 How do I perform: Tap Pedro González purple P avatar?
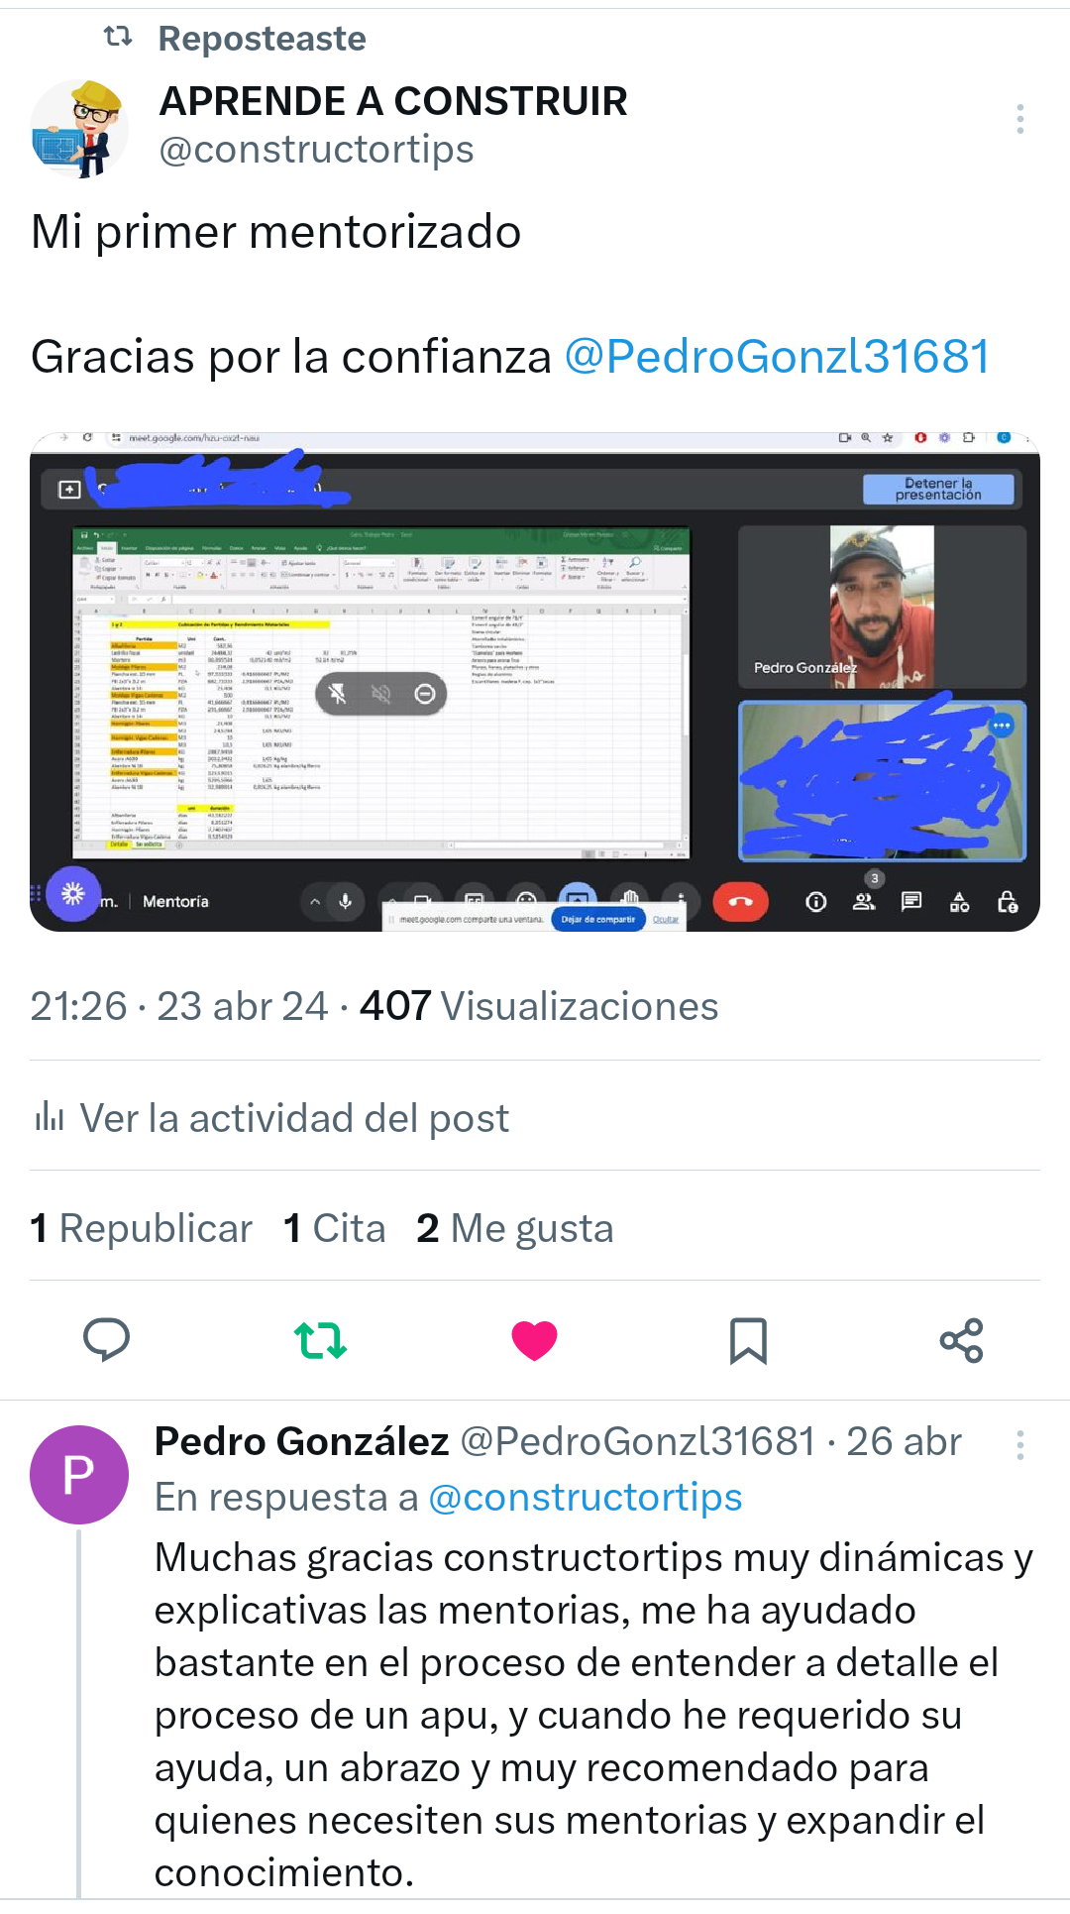pyautogui.click(x=79, y=1475)
